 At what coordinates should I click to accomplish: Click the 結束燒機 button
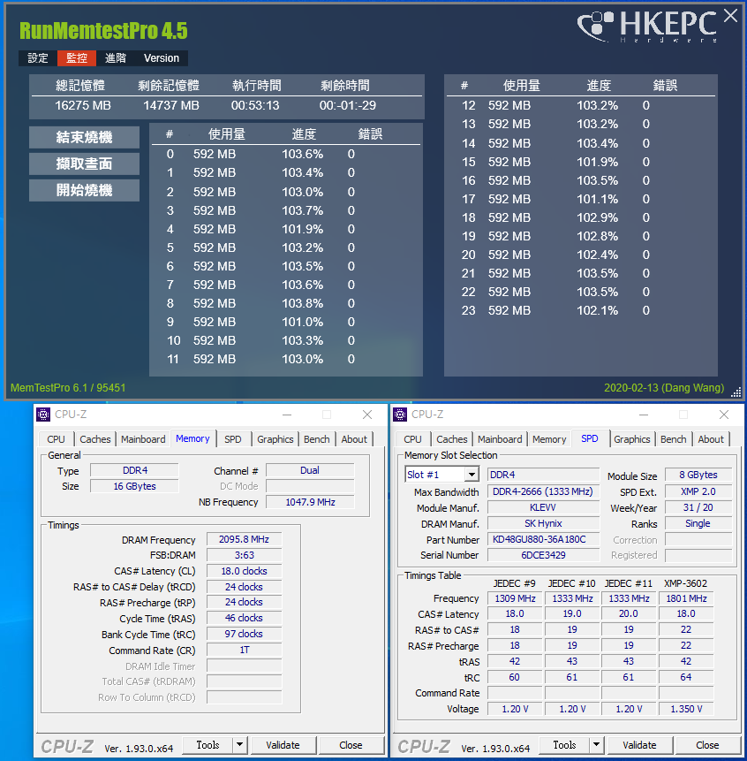85,137
